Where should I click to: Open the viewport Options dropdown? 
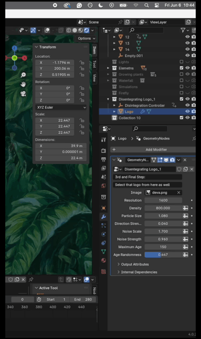coord(86,38)
